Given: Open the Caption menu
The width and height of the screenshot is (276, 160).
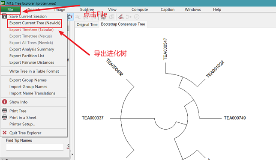Looking at the screenshot, I should (168, 9).
